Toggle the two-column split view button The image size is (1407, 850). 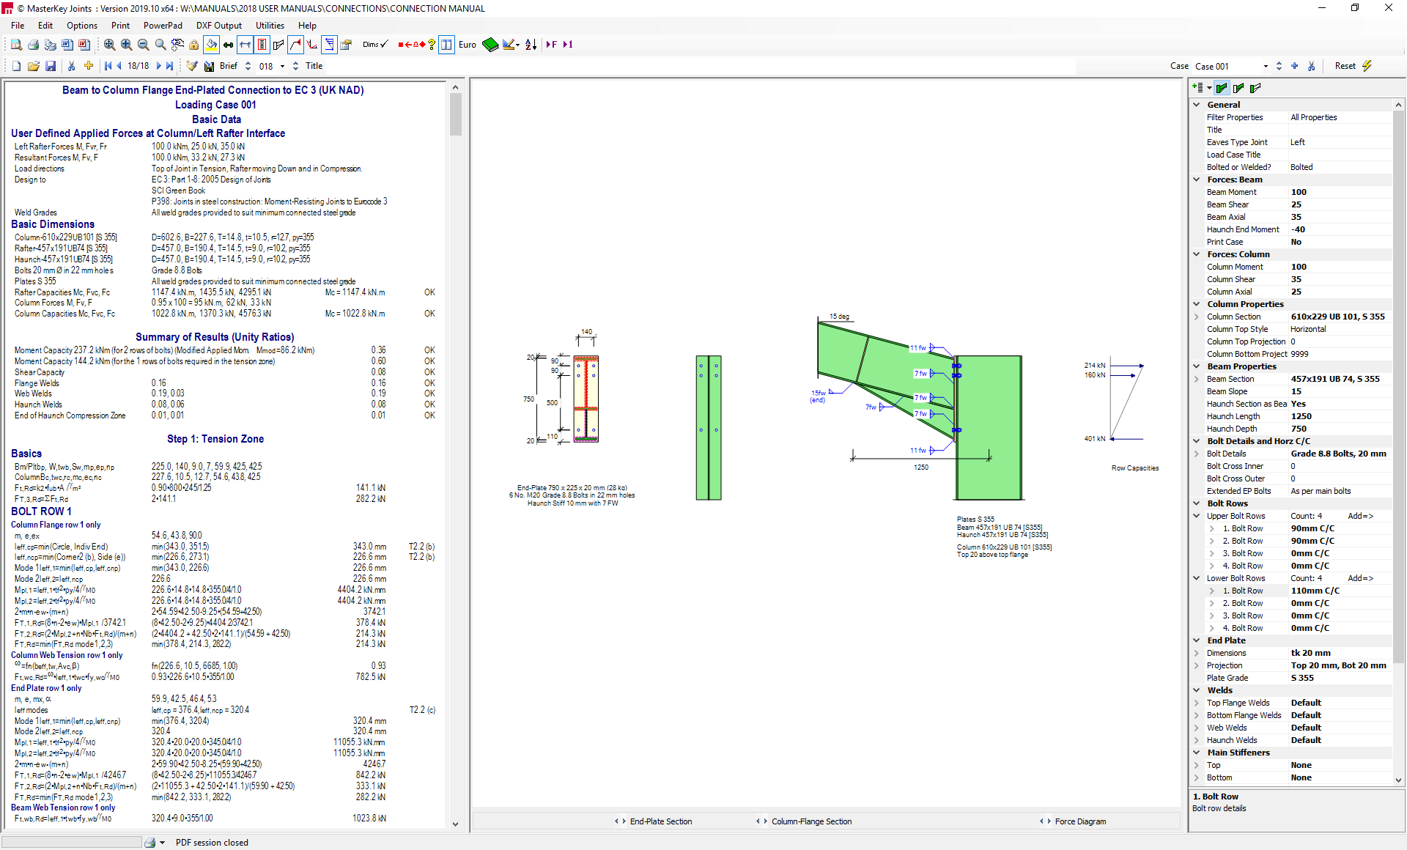point(446,45)
